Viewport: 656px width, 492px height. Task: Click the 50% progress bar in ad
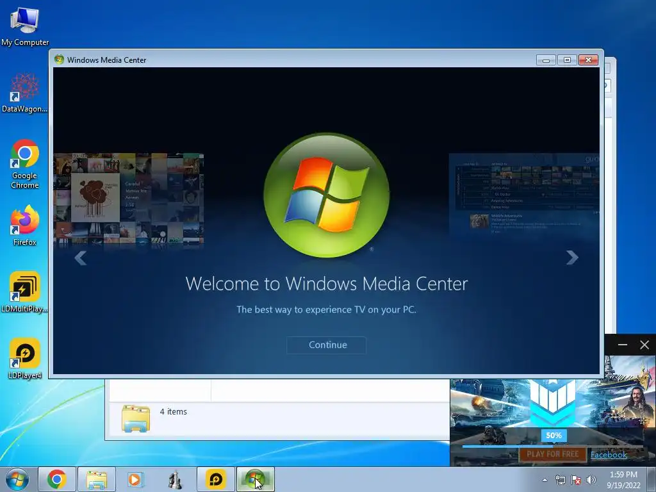553,445
